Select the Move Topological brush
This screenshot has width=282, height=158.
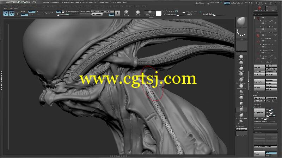click(241, 116)
